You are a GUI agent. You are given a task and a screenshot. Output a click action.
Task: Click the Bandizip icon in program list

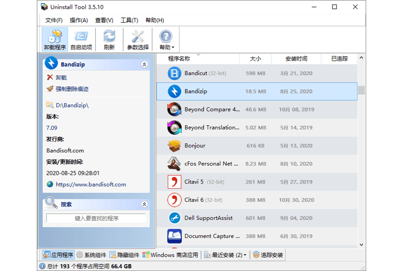(174, 91)
